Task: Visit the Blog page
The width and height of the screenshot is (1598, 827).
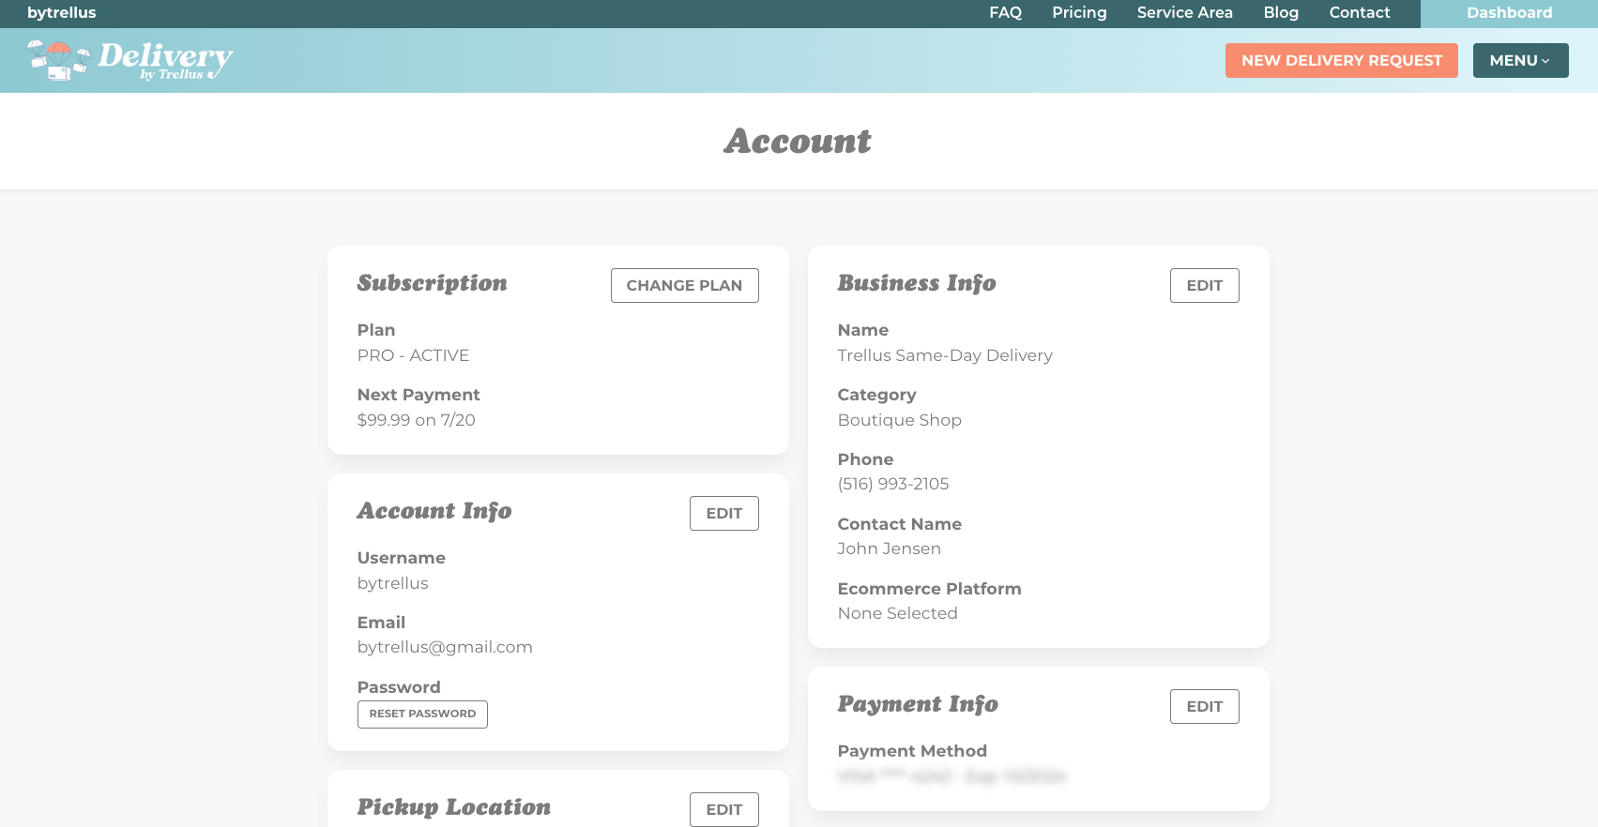Action: 1281,12
